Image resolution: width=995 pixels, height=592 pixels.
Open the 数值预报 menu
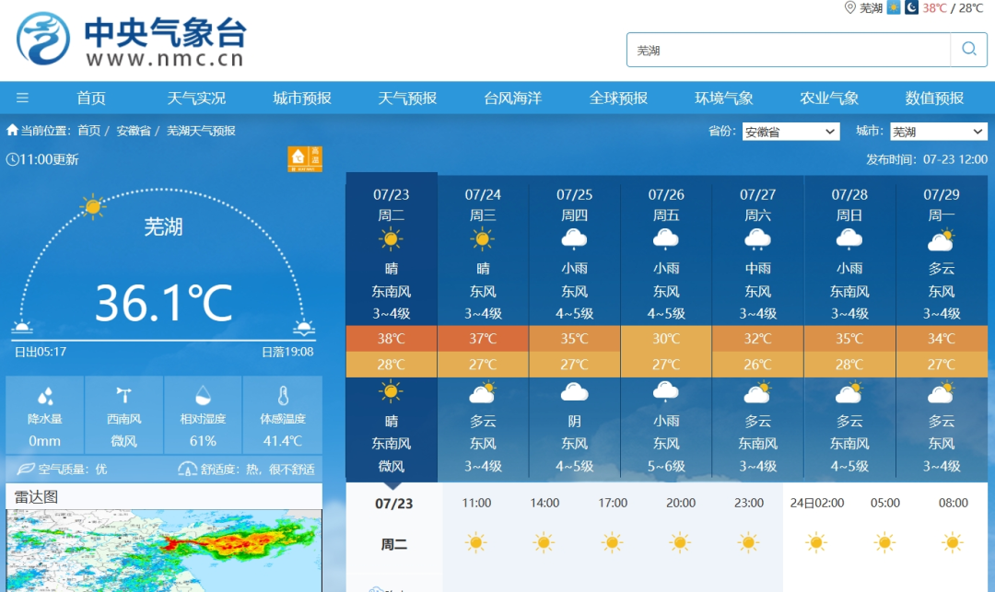[x=934, y=98]
